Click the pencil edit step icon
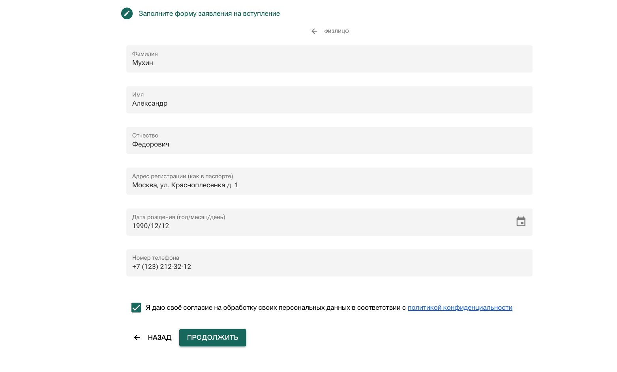617x372 pixels. pyautogui.click(x=127, y=13)
